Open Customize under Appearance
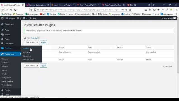The width and height of the screenshot is (179, 101). [x=6, y=63]
